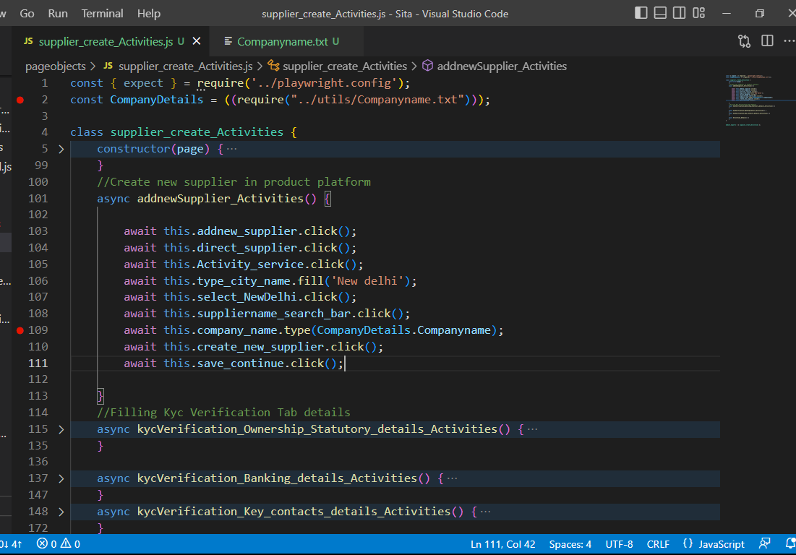Click suppliername_search_bar on line 108
This screenshot has width=796, height=555.
(x=273, y=314)
